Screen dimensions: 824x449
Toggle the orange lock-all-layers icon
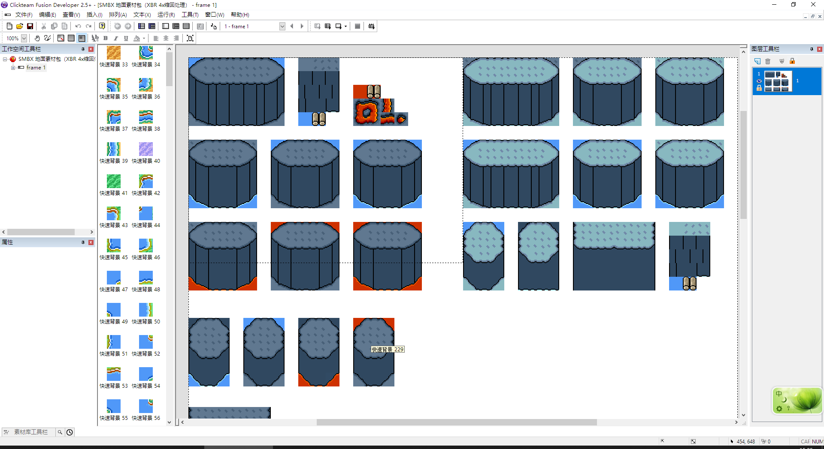coord(792,61)
